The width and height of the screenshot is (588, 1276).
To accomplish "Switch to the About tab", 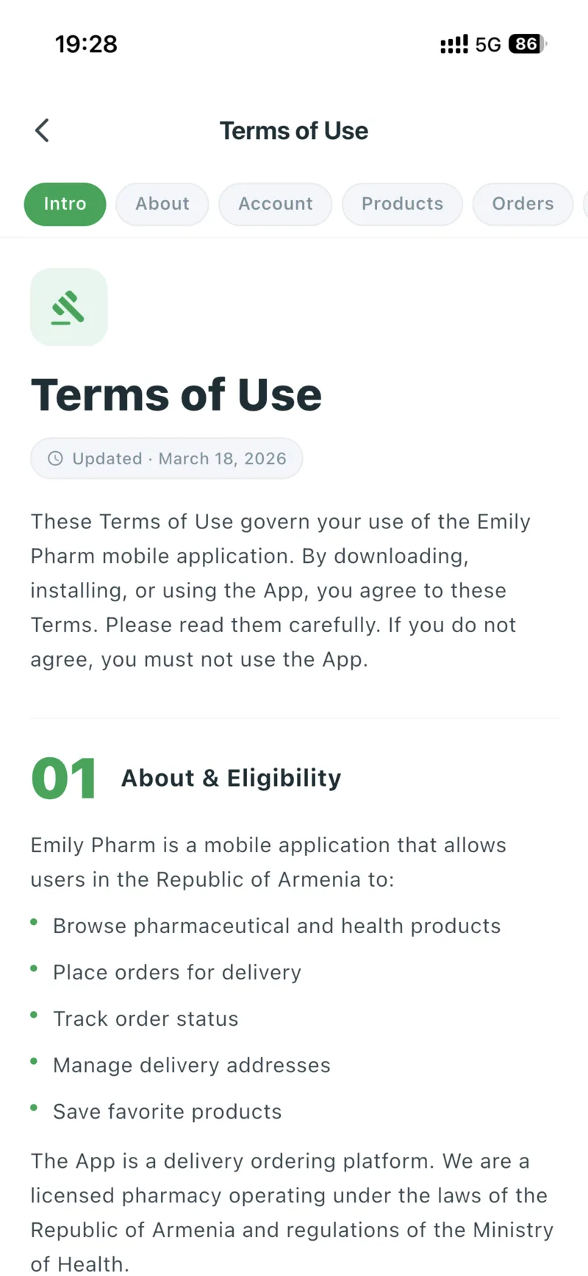I will [162, 204].
